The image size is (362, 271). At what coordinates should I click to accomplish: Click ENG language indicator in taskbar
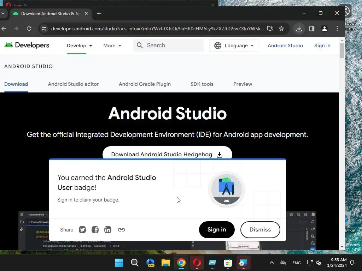(x=297, y=263)
